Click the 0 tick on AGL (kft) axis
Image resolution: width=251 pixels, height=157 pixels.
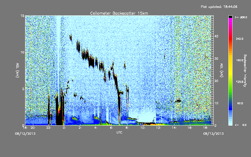(x=215, y=126)
